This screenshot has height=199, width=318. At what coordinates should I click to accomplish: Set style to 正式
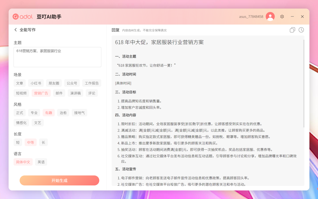[20, 113]
